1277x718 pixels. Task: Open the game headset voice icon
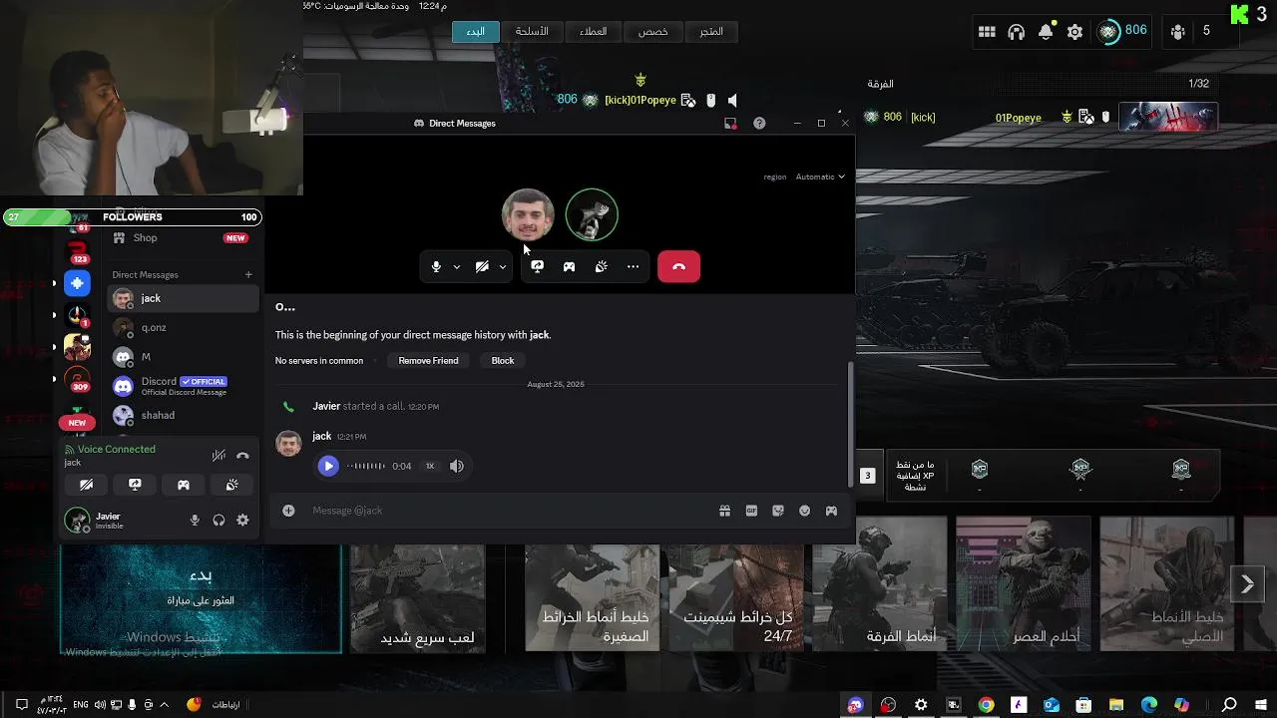pyautogui.click(x=1017, y=32)
